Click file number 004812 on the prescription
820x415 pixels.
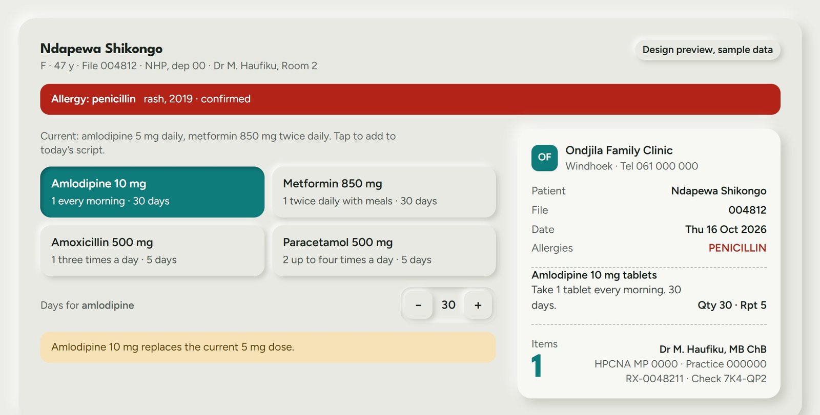(x=747, y=210)
